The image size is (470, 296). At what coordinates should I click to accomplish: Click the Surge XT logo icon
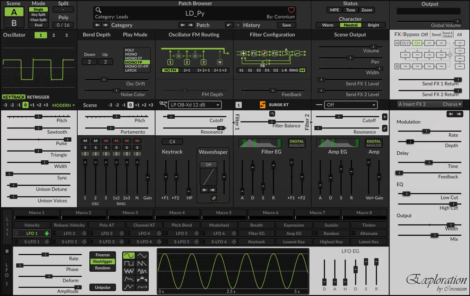coord(263,105)
